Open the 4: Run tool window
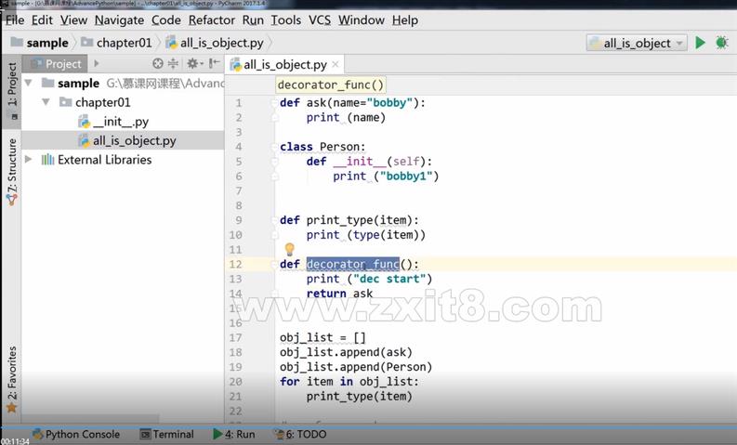The image size is (737, 445). pos(233,434)
